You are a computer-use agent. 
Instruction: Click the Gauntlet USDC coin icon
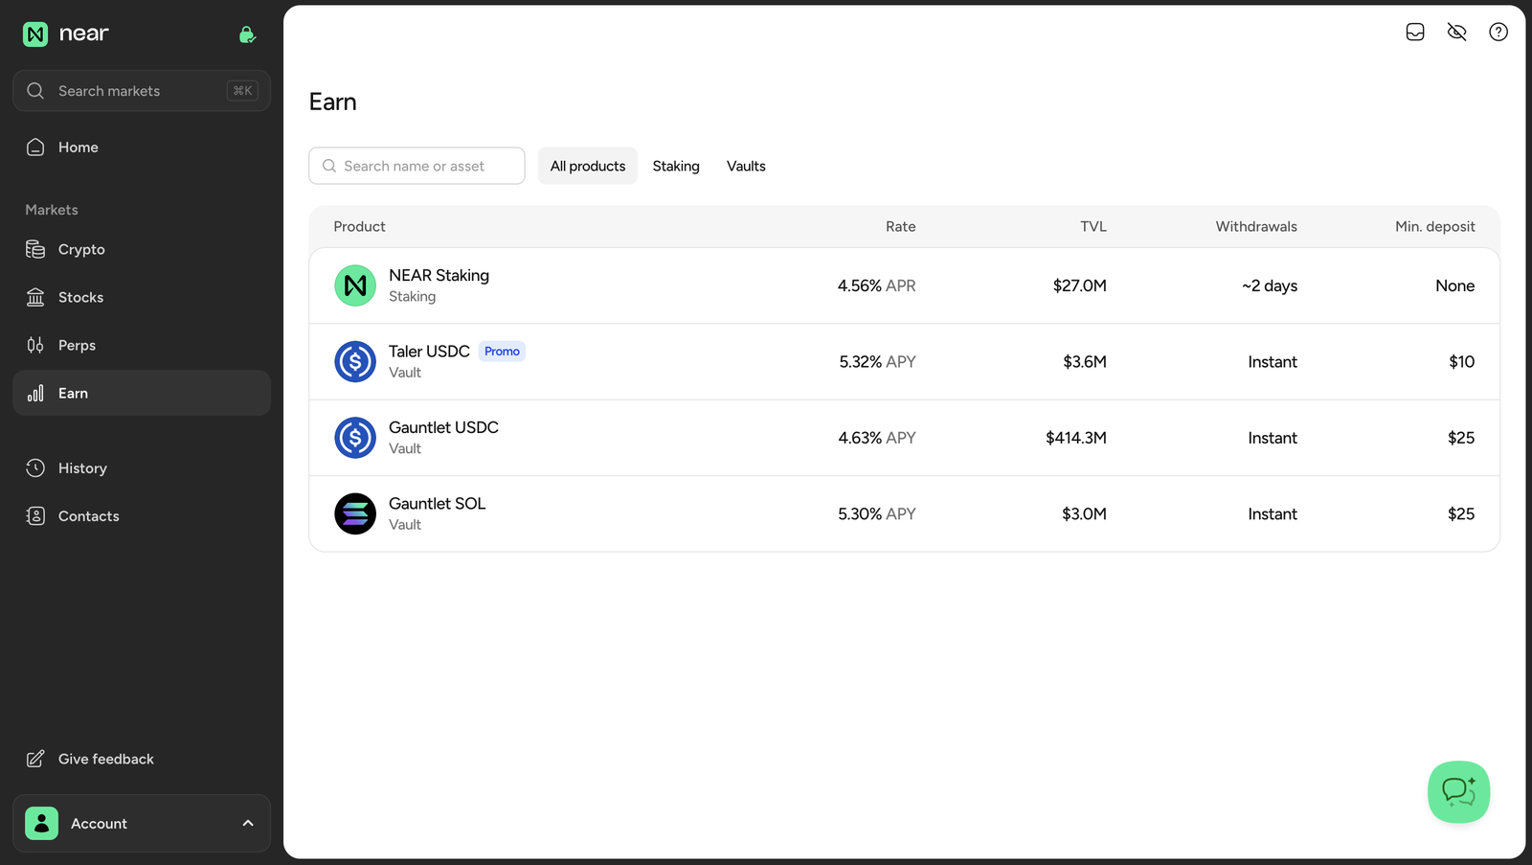(355, 438)
